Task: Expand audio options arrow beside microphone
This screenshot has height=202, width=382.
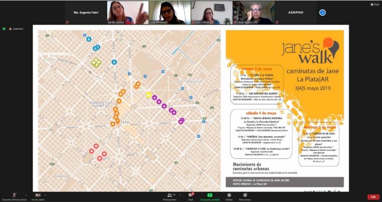Action: 26,195
